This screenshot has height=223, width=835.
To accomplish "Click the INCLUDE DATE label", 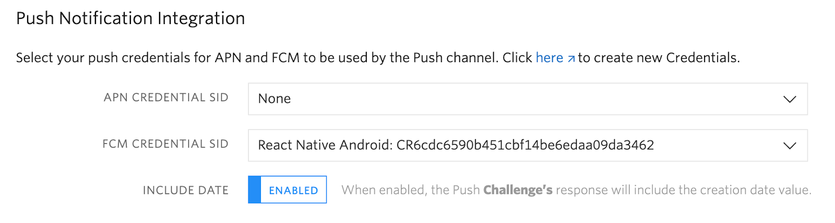I will pyautogui.click(x=186, y=191).
